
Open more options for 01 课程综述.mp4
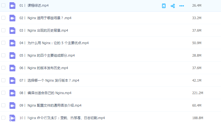(x=182, y=6)
